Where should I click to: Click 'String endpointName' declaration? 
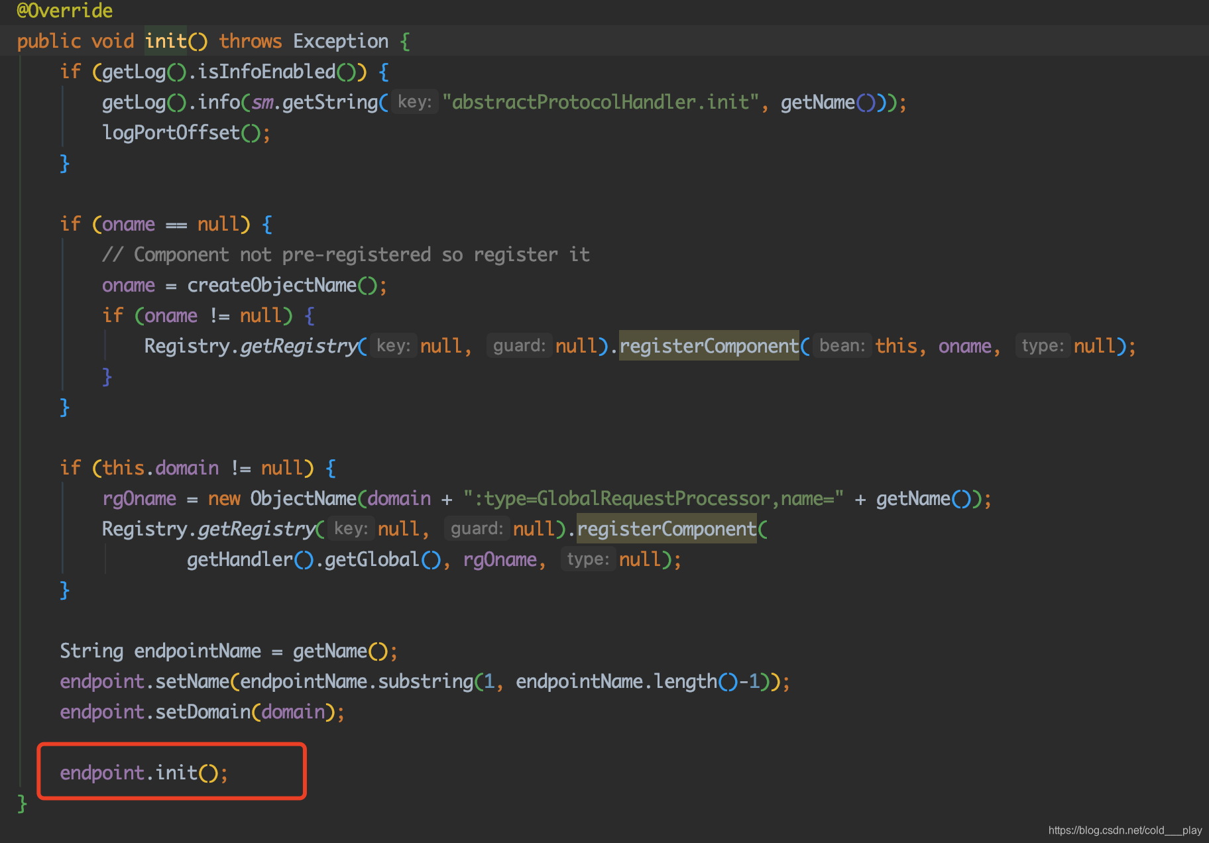(x=160, y=651)
